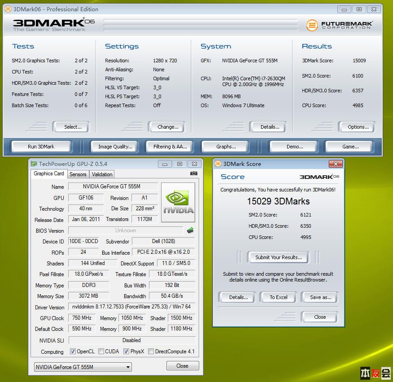This screenshot has height=382, width=393.
Task: Click the Run 3DMark button
Action: pyautogui.click(x=41, y=146)
